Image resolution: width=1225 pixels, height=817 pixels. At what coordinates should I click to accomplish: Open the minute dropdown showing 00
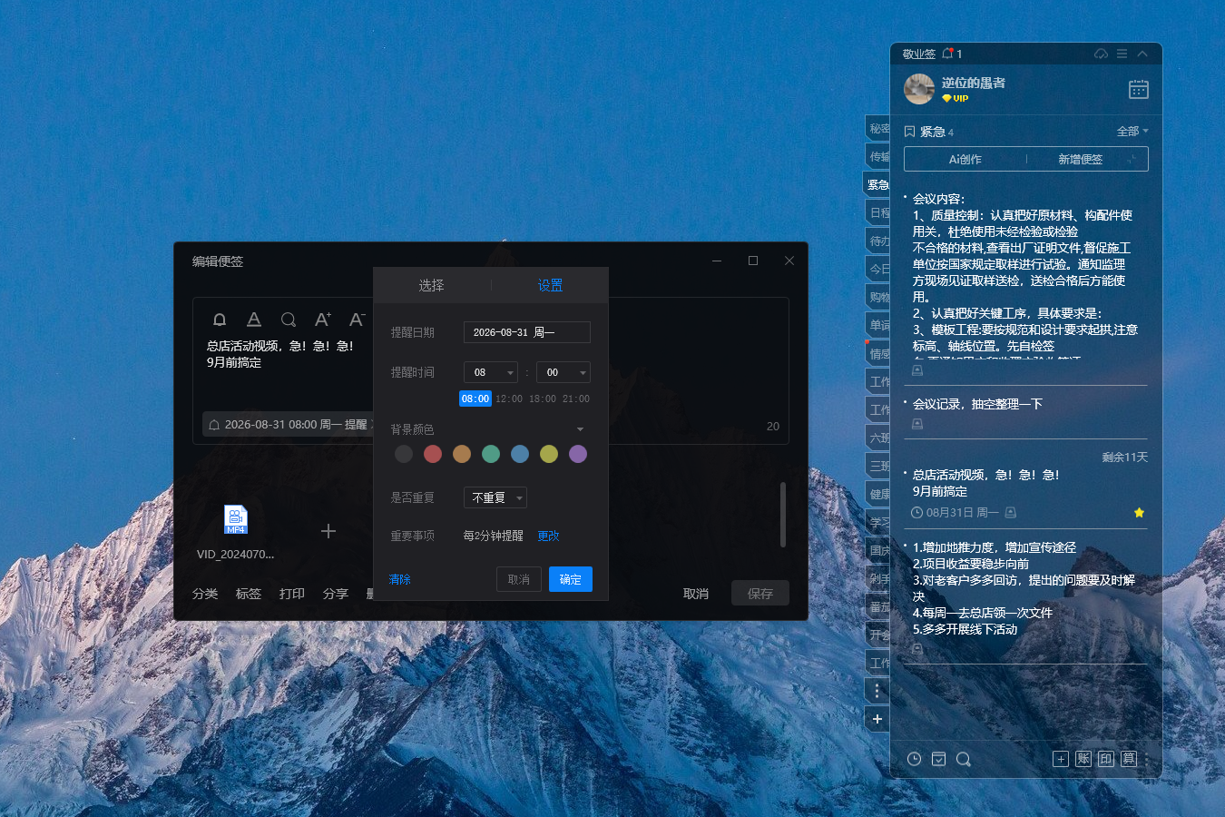coord(563,372)
